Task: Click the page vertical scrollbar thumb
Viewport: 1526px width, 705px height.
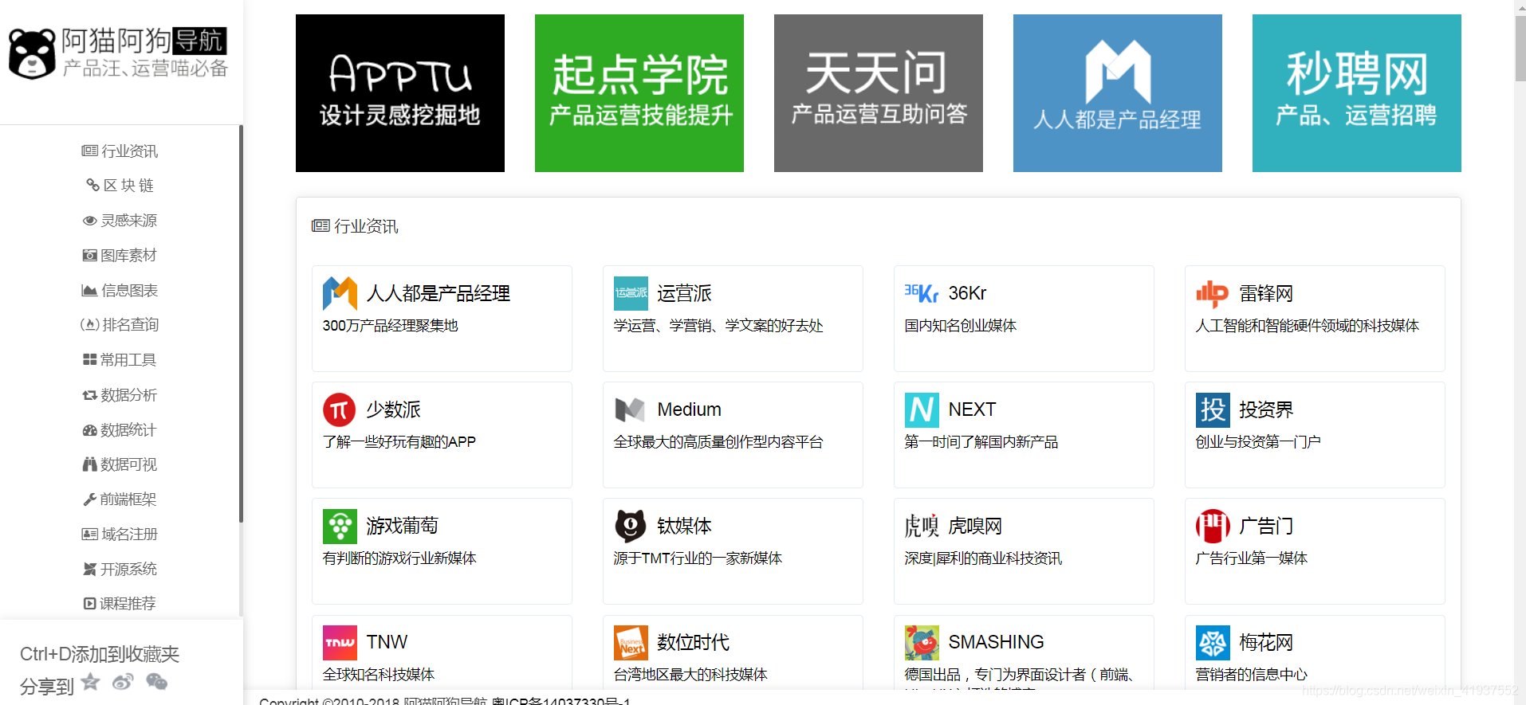Action: coord(1520,48)
